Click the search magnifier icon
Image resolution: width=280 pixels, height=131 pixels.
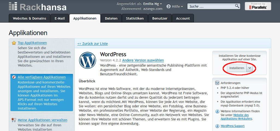(x=237, y=6)
